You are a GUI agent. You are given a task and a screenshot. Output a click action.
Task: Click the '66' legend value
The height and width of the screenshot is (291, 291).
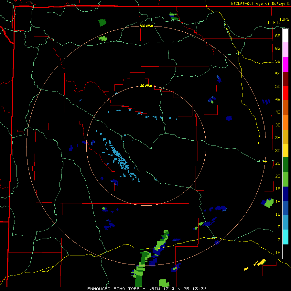(278, 36)
